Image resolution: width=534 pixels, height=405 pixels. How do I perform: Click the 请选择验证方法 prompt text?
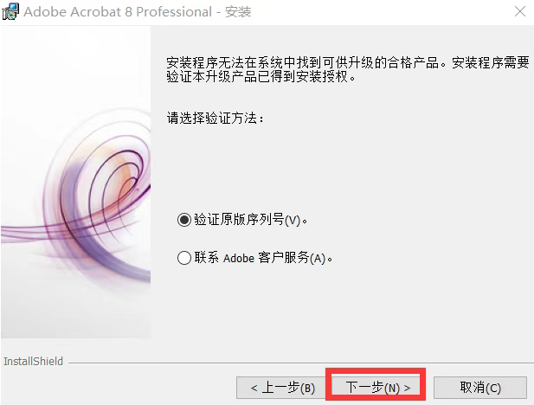click(215, 119)
